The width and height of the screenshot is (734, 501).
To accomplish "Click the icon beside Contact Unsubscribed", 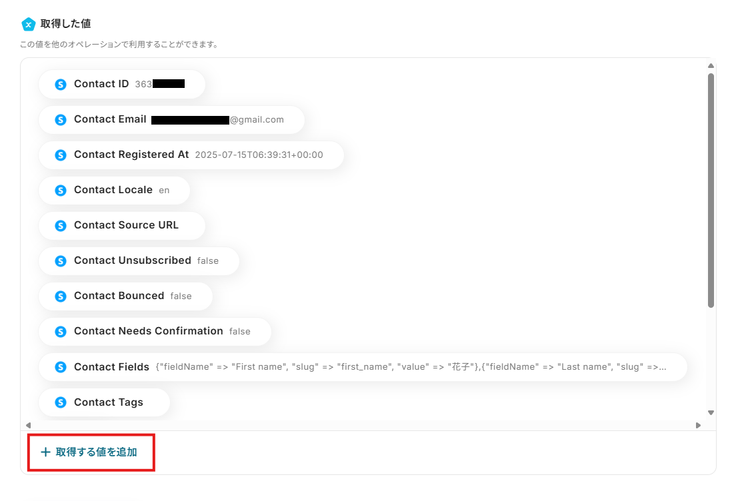I will coord(61,261).
